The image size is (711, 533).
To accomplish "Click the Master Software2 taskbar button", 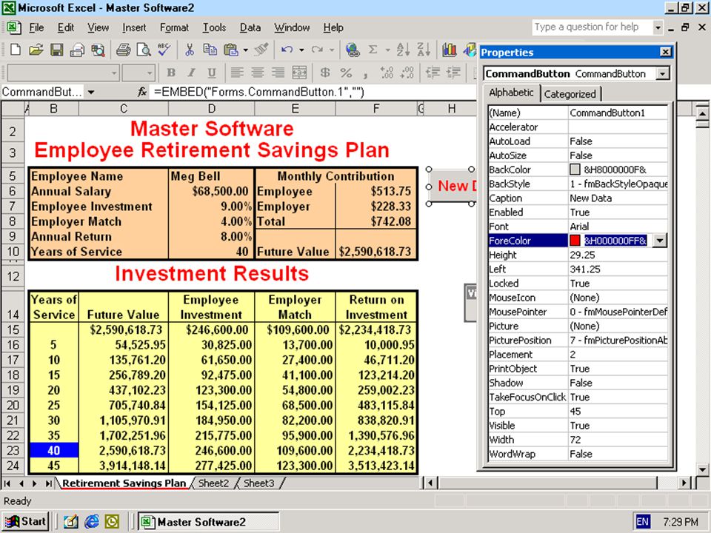I will [x=209, y=522].
